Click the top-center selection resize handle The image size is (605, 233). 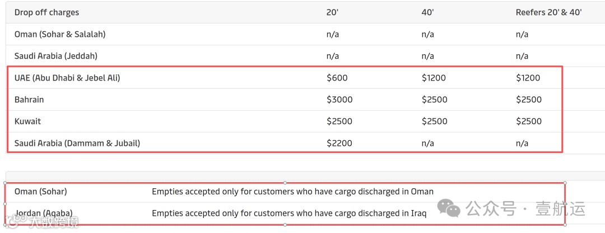[285, 183]
